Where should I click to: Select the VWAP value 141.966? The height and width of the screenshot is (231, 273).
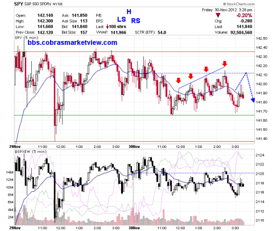coord(118,32)
